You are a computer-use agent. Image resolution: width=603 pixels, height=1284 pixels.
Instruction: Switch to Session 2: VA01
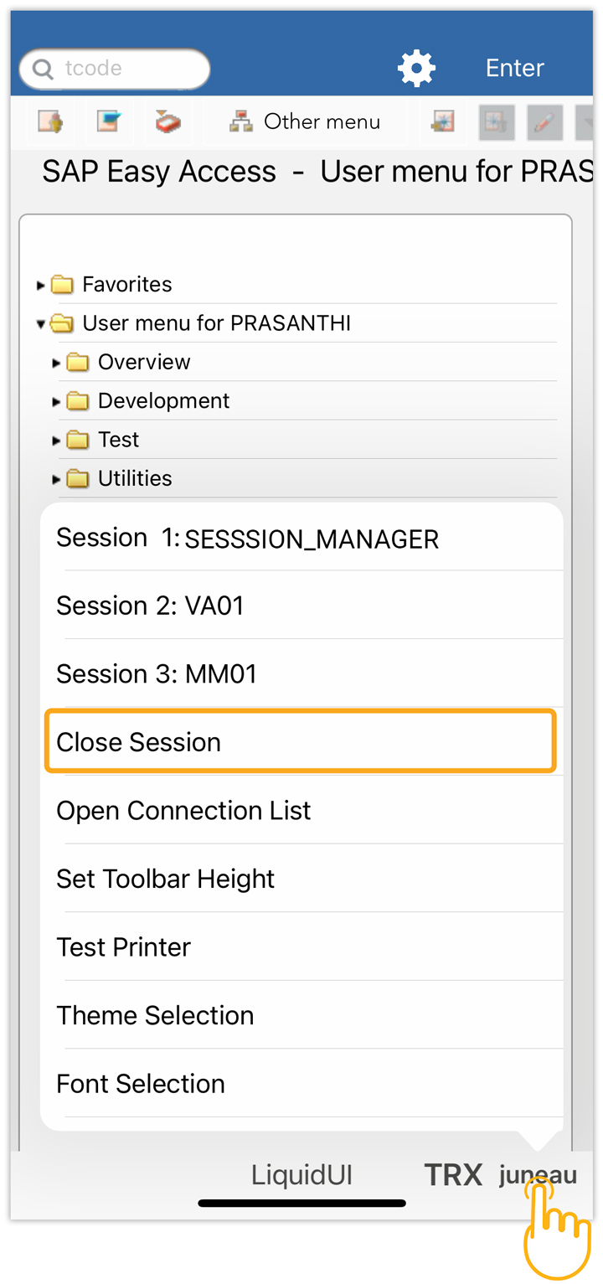[151, 606]
